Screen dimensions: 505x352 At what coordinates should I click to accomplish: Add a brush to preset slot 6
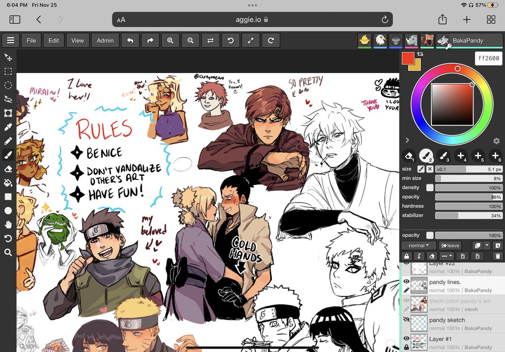495,156
